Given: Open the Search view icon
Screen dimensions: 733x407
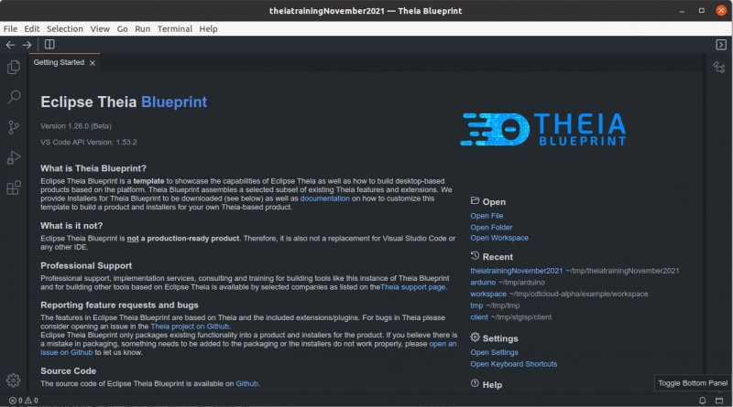Looking at the screenshot, I should click(14, 97).
